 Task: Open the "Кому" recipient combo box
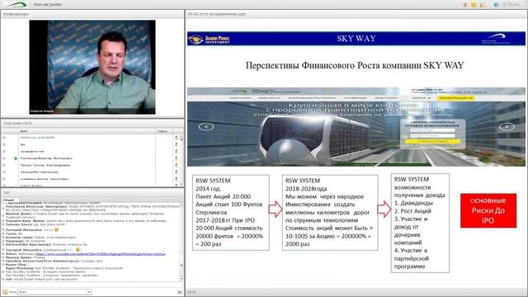tap(54, 292)
